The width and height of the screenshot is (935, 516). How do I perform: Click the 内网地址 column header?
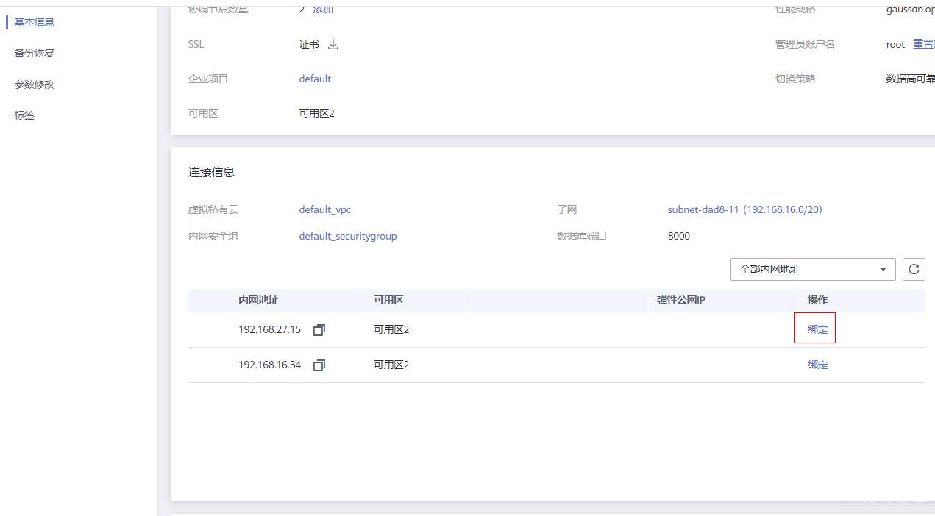(x=258, y=300)
